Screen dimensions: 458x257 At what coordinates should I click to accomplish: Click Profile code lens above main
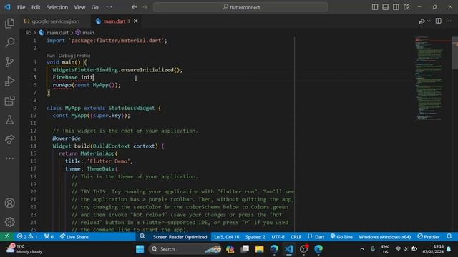coord(84,56)
